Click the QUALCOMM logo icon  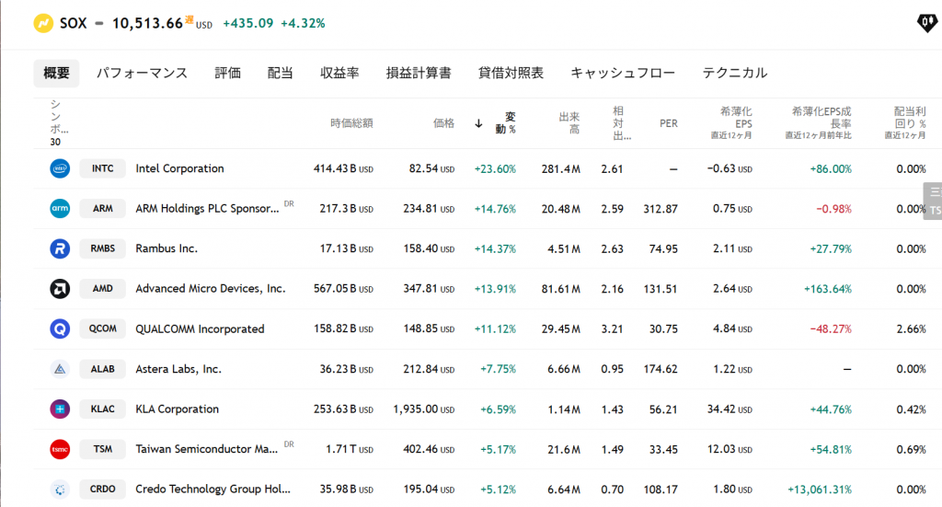pos(60,328)
